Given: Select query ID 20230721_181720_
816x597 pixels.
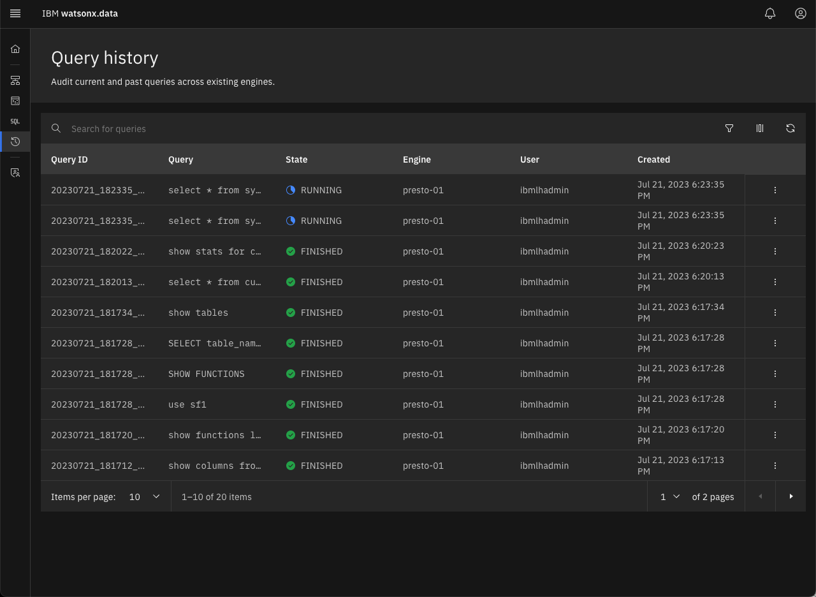Looking at the screenshot, I should click(98, 435).
